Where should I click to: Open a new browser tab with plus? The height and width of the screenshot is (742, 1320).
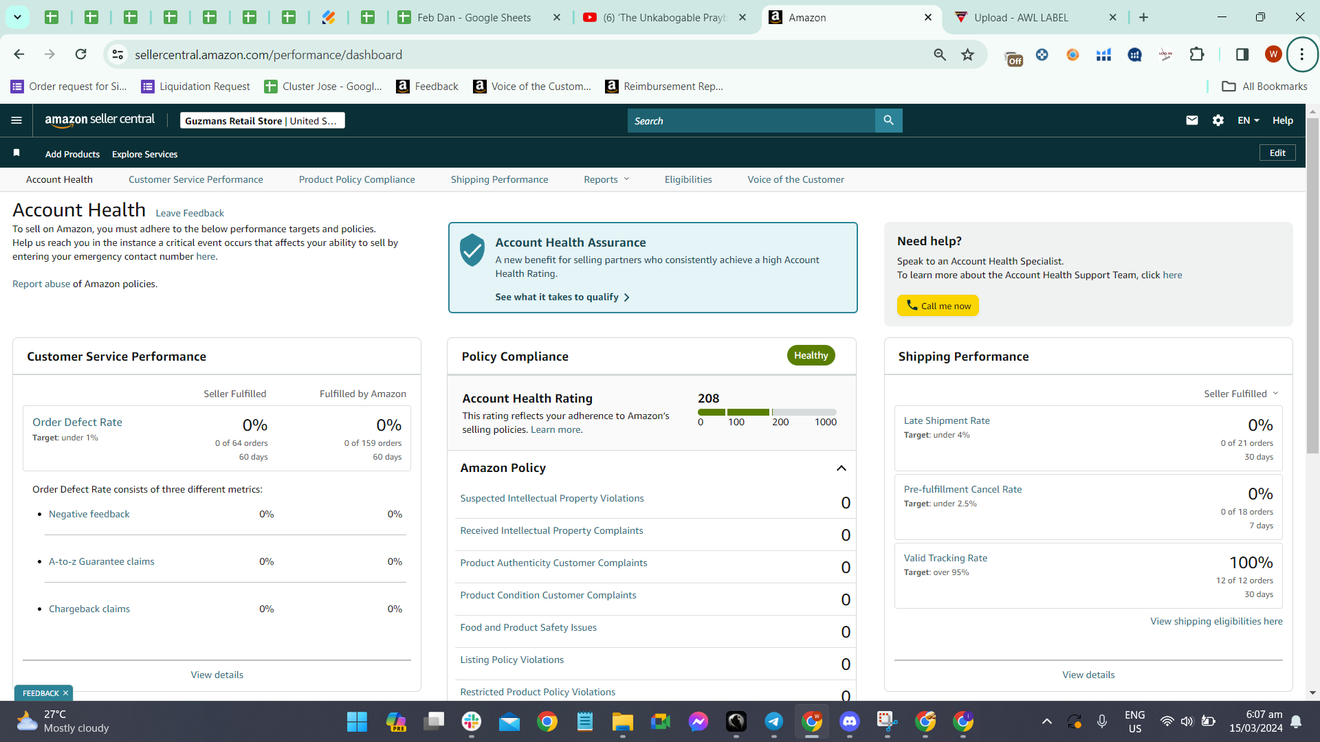tap(1144, 17)
